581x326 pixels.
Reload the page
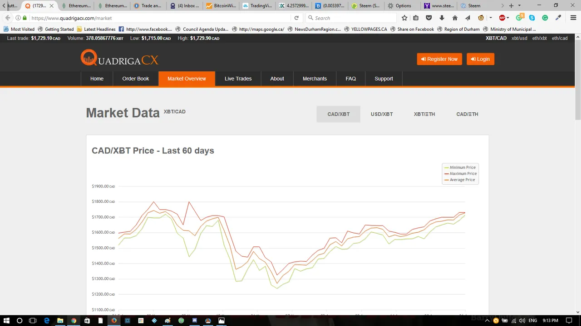pyautogui.click(x=296, y=18)
